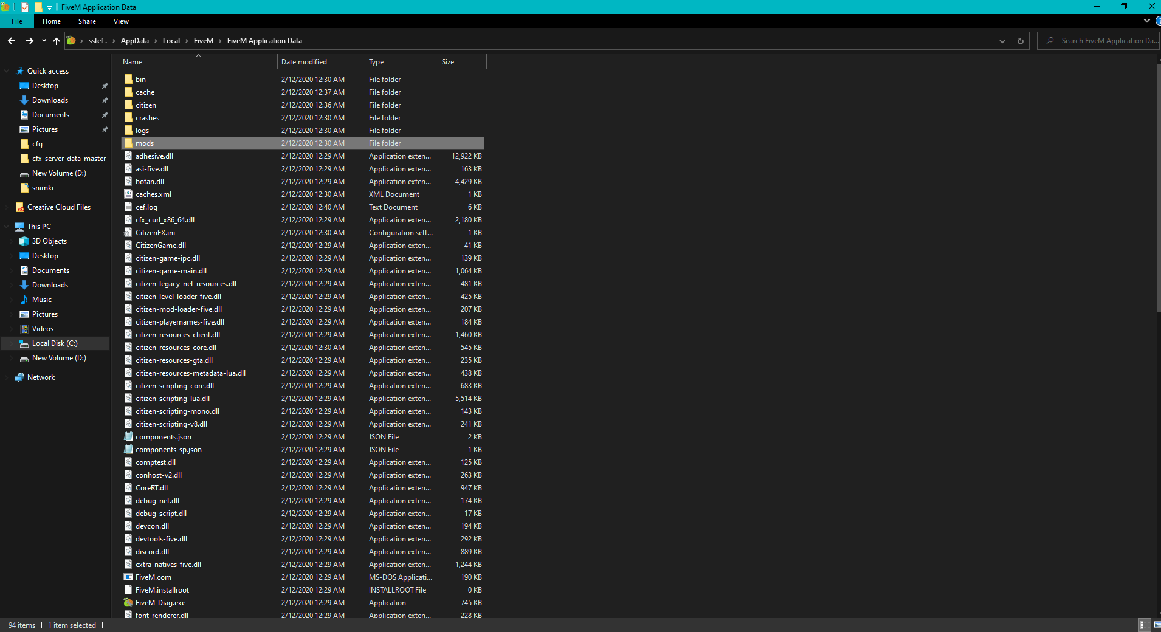The width and height of the screenshot is (1161, 632).
Task: Open the recent locations dropdown arrow
Action: [x=44, y=41]
